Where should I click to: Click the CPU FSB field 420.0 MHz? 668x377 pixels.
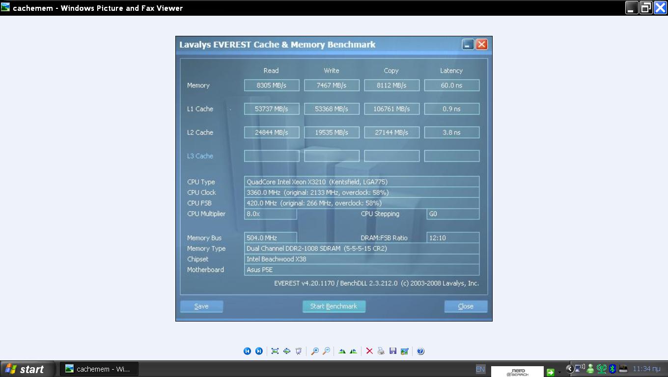pyautogui.click(x=362, y=203)
